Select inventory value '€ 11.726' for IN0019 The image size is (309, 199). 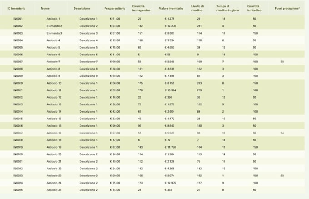pos(170,147)
